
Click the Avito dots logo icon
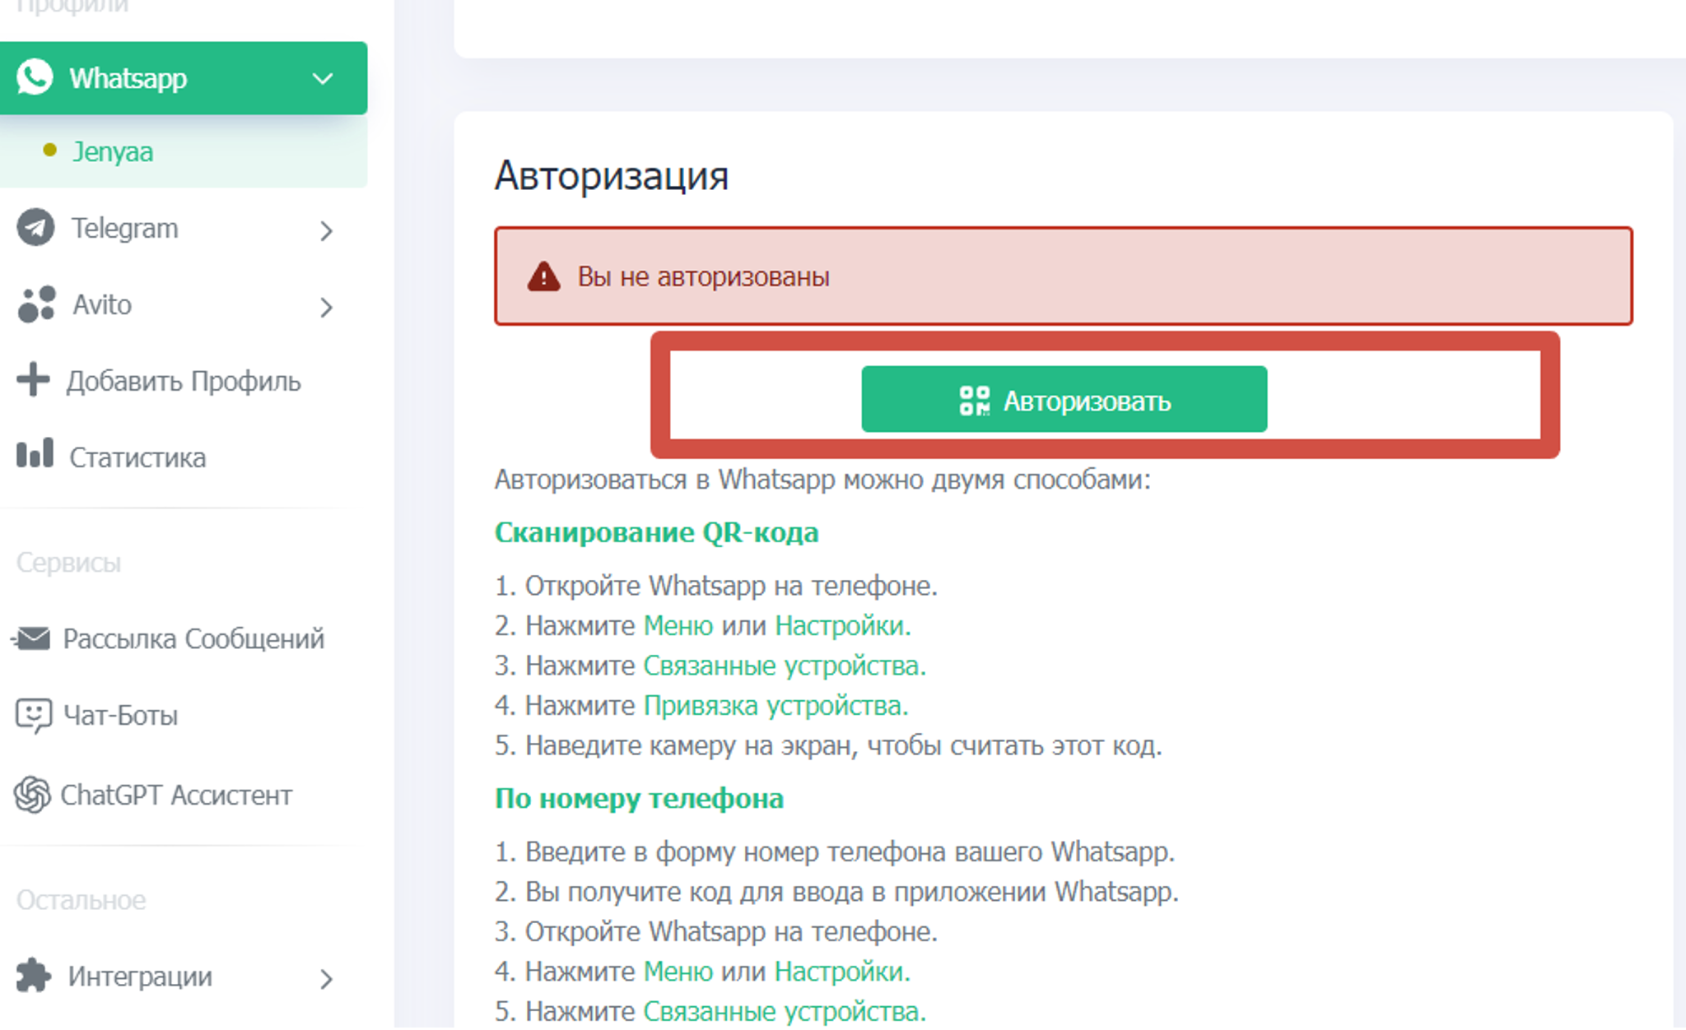point(36,304)
